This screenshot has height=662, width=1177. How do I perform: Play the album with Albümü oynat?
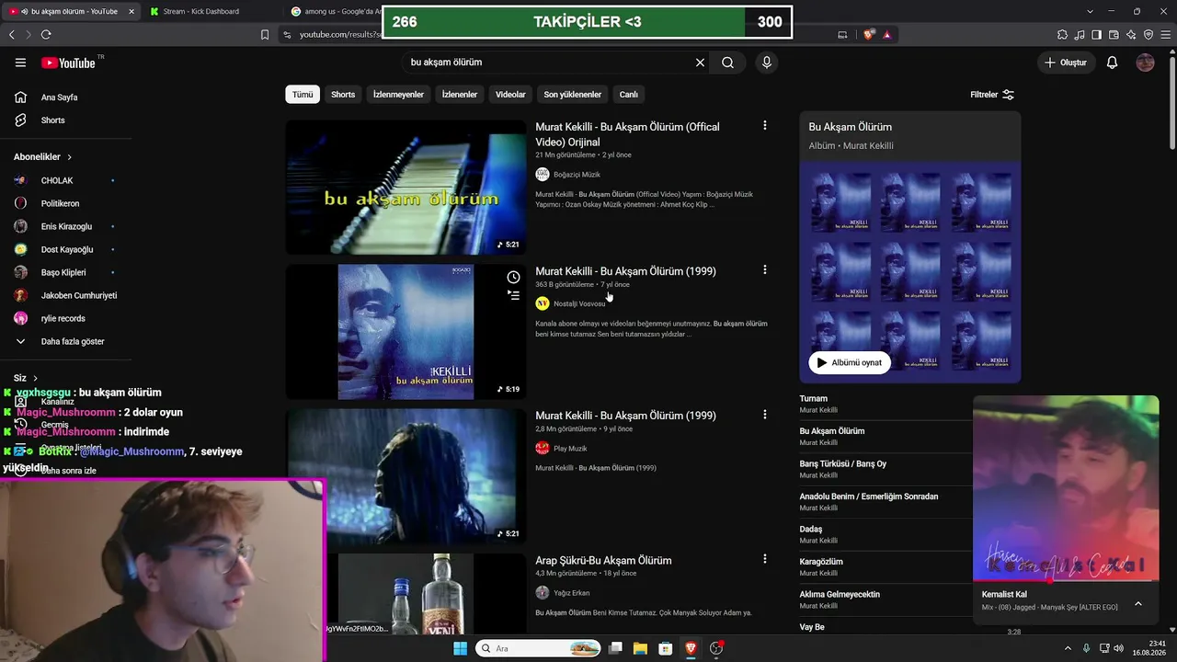(x=850, y=362)
